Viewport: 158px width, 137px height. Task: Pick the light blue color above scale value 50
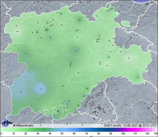(62, 130)
